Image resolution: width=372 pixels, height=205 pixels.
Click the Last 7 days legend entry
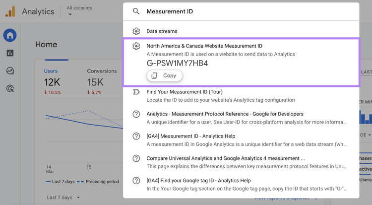(x=60, y=182)
